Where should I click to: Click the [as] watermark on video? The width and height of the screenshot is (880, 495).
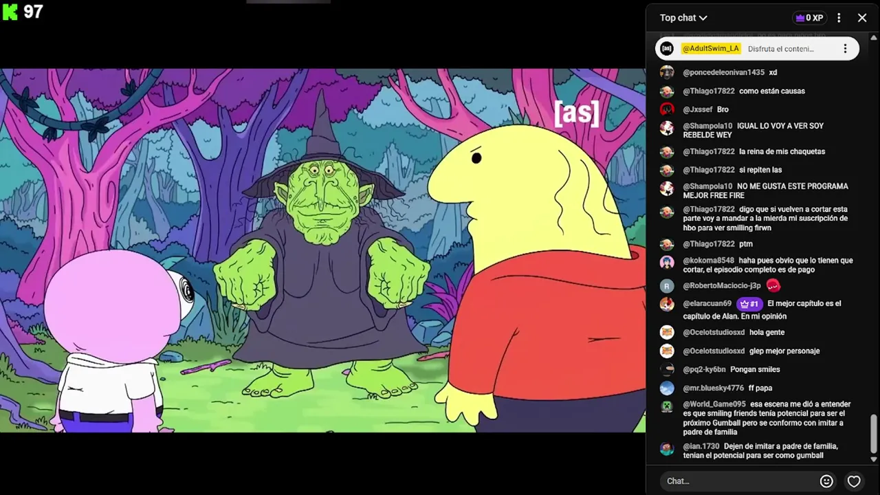[576, 113]
